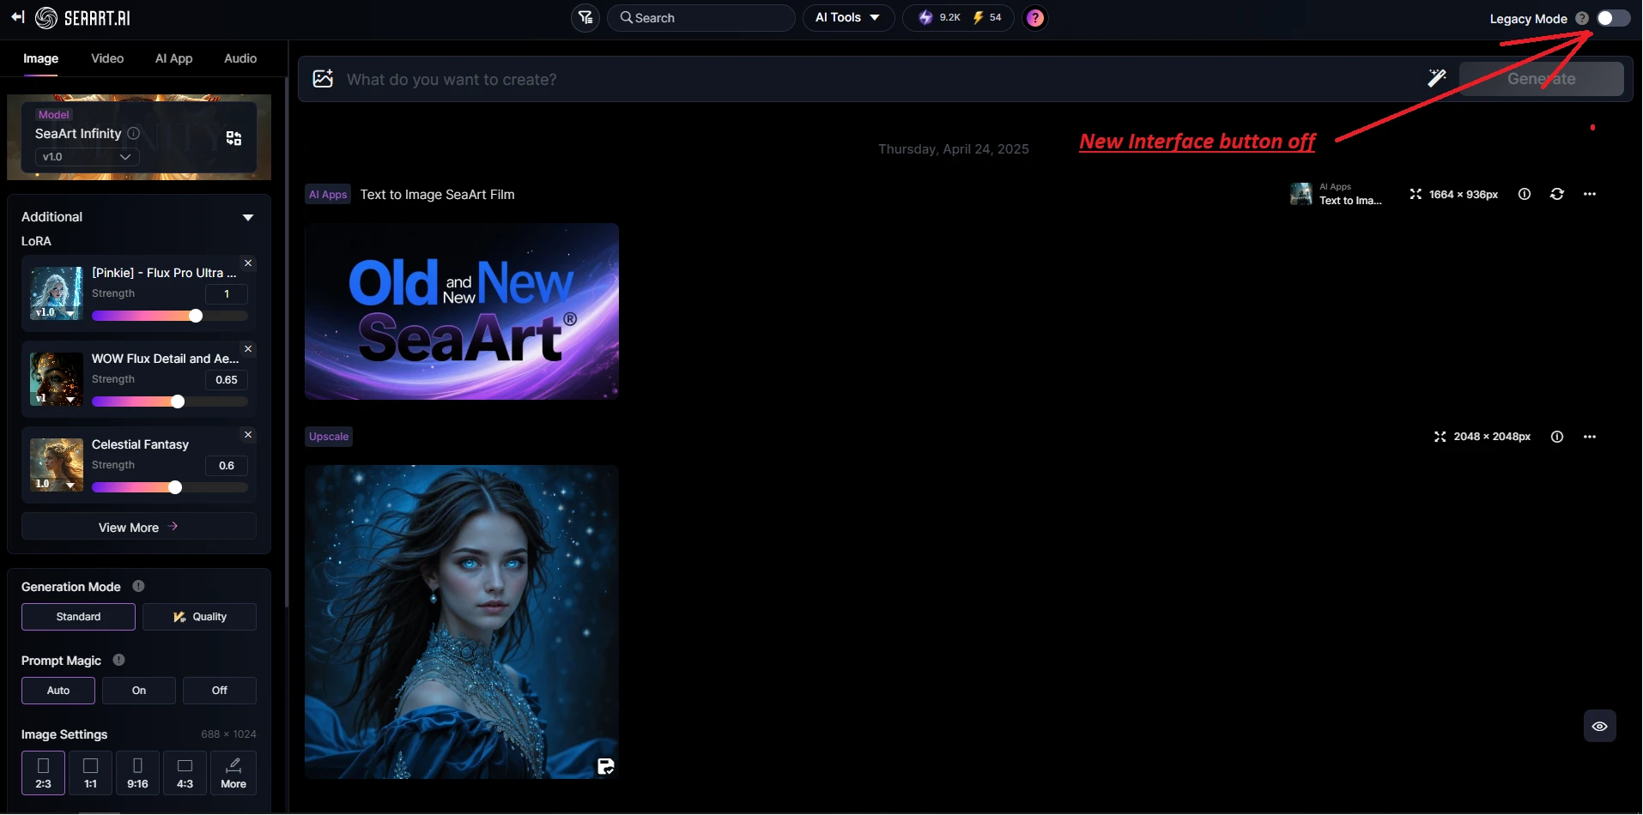
Task: Remove the Celestial Fantasy LoRA
Action: tap(248, 435)
